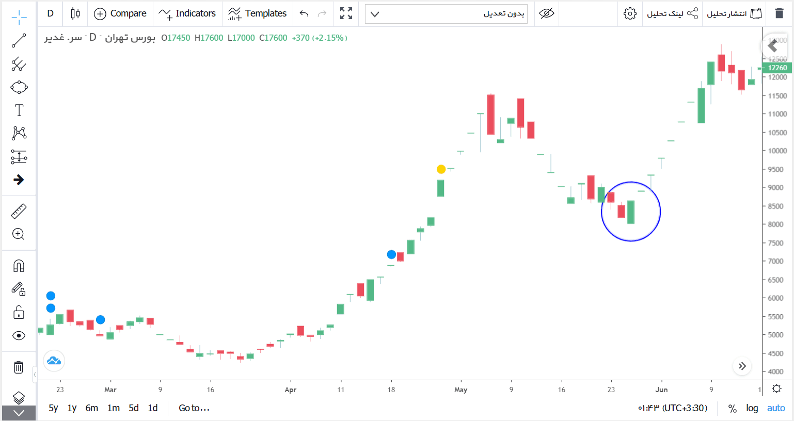
Task: Open the Indicators menu
Action: tap(187, 13)
